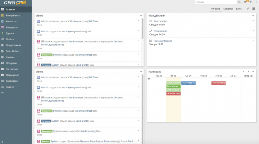Open the Schedule training calendar event
The image size is (259, 144).
click(x=173, y=83)
